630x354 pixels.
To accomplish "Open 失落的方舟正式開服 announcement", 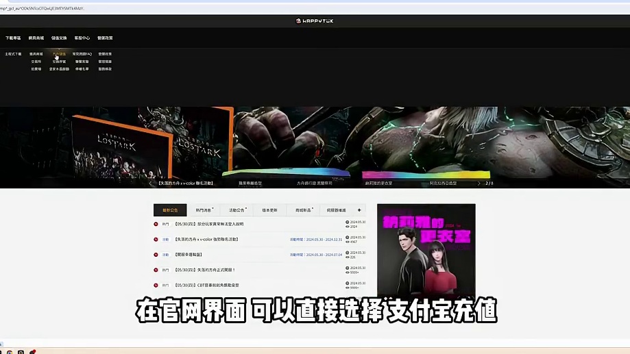I will [205, 270].
